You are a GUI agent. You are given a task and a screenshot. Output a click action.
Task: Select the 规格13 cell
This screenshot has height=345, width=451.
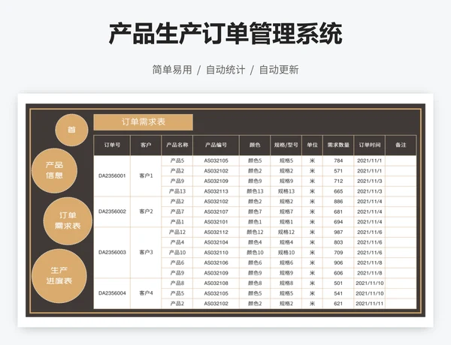[x=286, y=191]
